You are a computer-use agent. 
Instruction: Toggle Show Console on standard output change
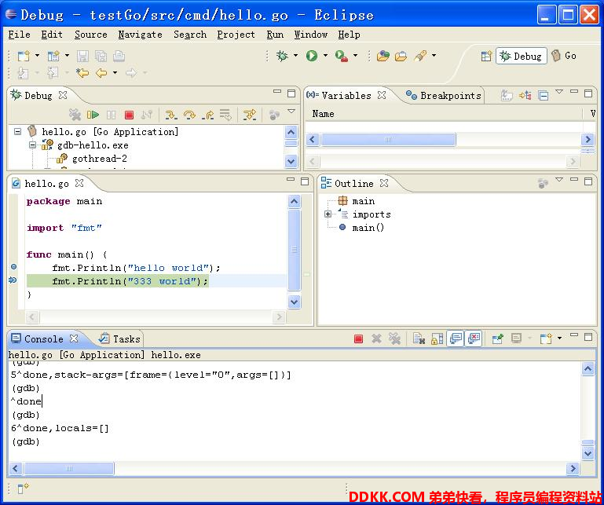456,338
